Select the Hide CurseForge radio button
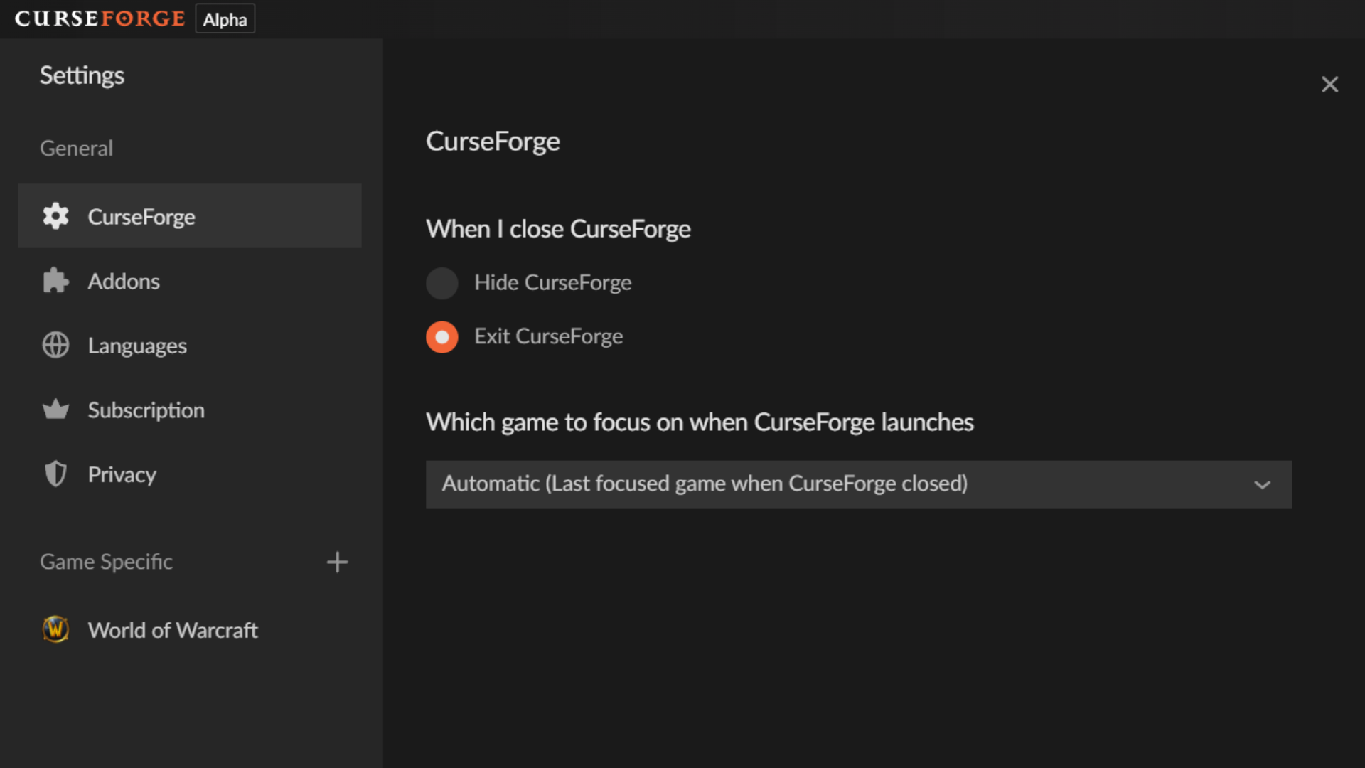The image size is (1365, 768). (441, 283)
